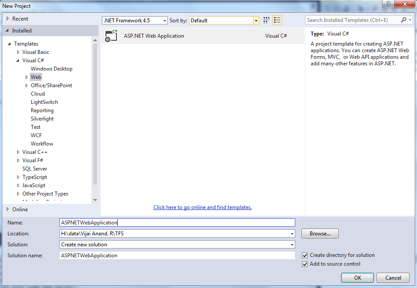Select the Web template category

(x=36, y=77)
